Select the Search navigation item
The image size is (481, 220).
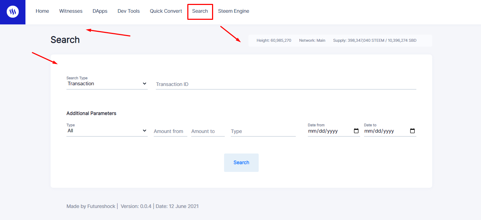(200, 11)
